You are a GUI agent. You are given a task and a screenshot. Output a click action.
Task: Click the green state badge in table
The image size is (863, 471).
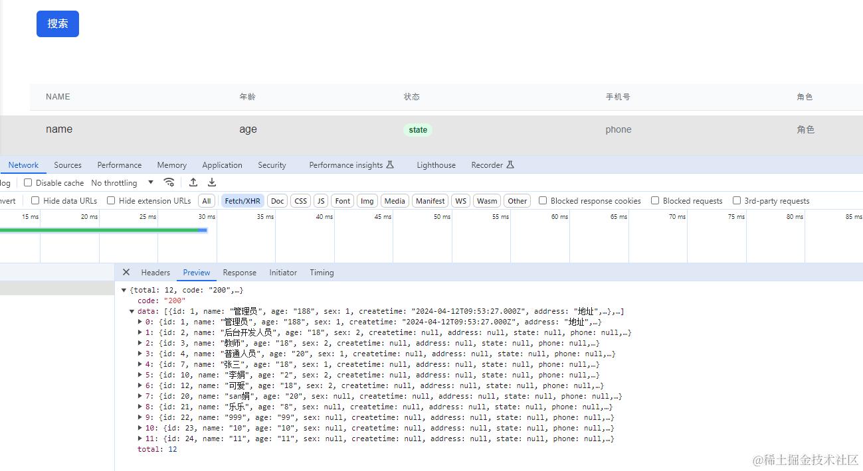click(x=418, y=130)
